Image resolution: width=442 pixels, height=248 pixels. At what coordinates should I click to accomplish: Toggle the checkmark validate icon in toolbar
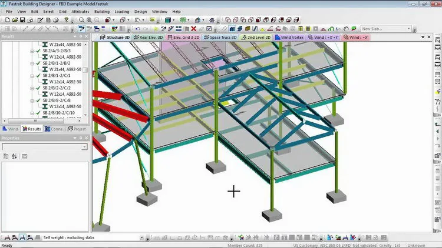(x=209, y=29)
